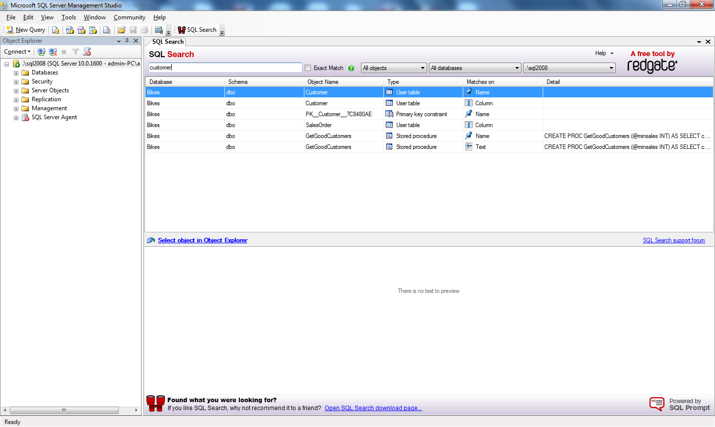
Task: Click the search text field containing customer
Action: pos(225,68)
